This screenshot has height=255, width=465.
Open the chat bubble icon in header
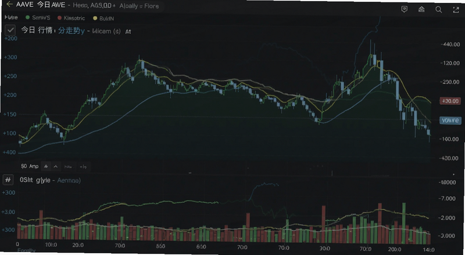pyautogui.click(x=404, y=9)
